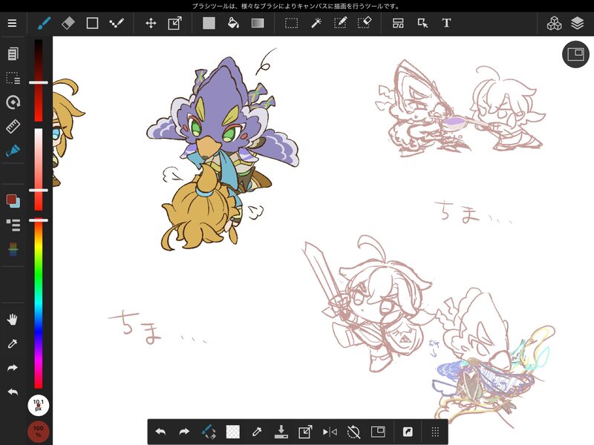
Task: Open the ruler snap settings
Action: (x=13, y=126)
